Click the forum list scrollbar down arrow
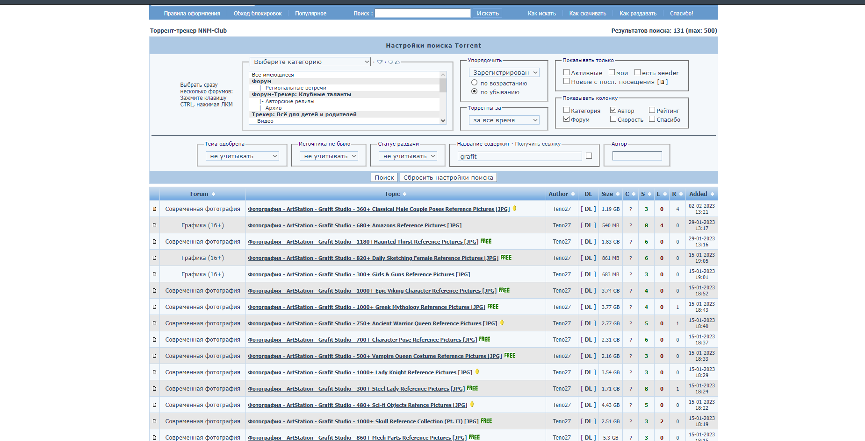 443,120
